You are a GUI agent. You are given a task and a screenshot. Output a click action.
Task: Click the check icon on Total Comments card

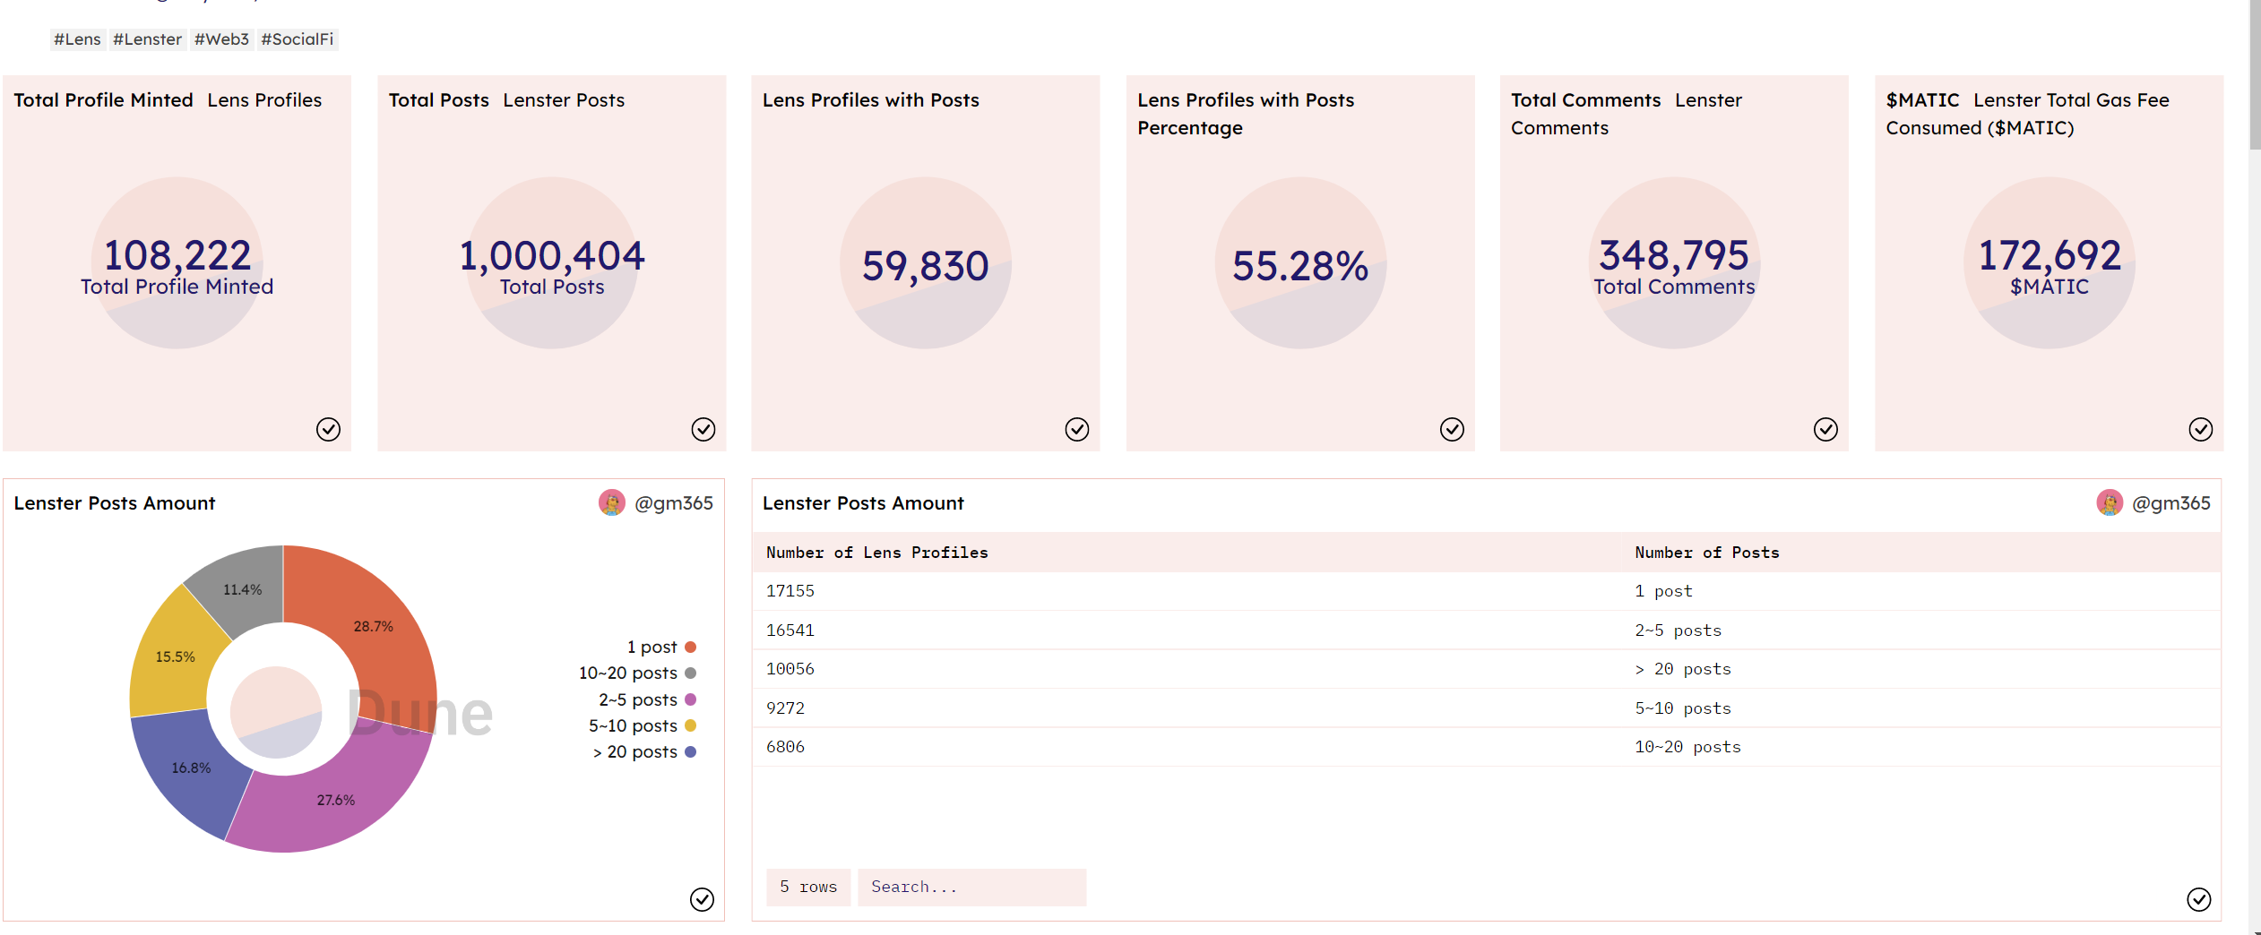(x=1825, y=430)
